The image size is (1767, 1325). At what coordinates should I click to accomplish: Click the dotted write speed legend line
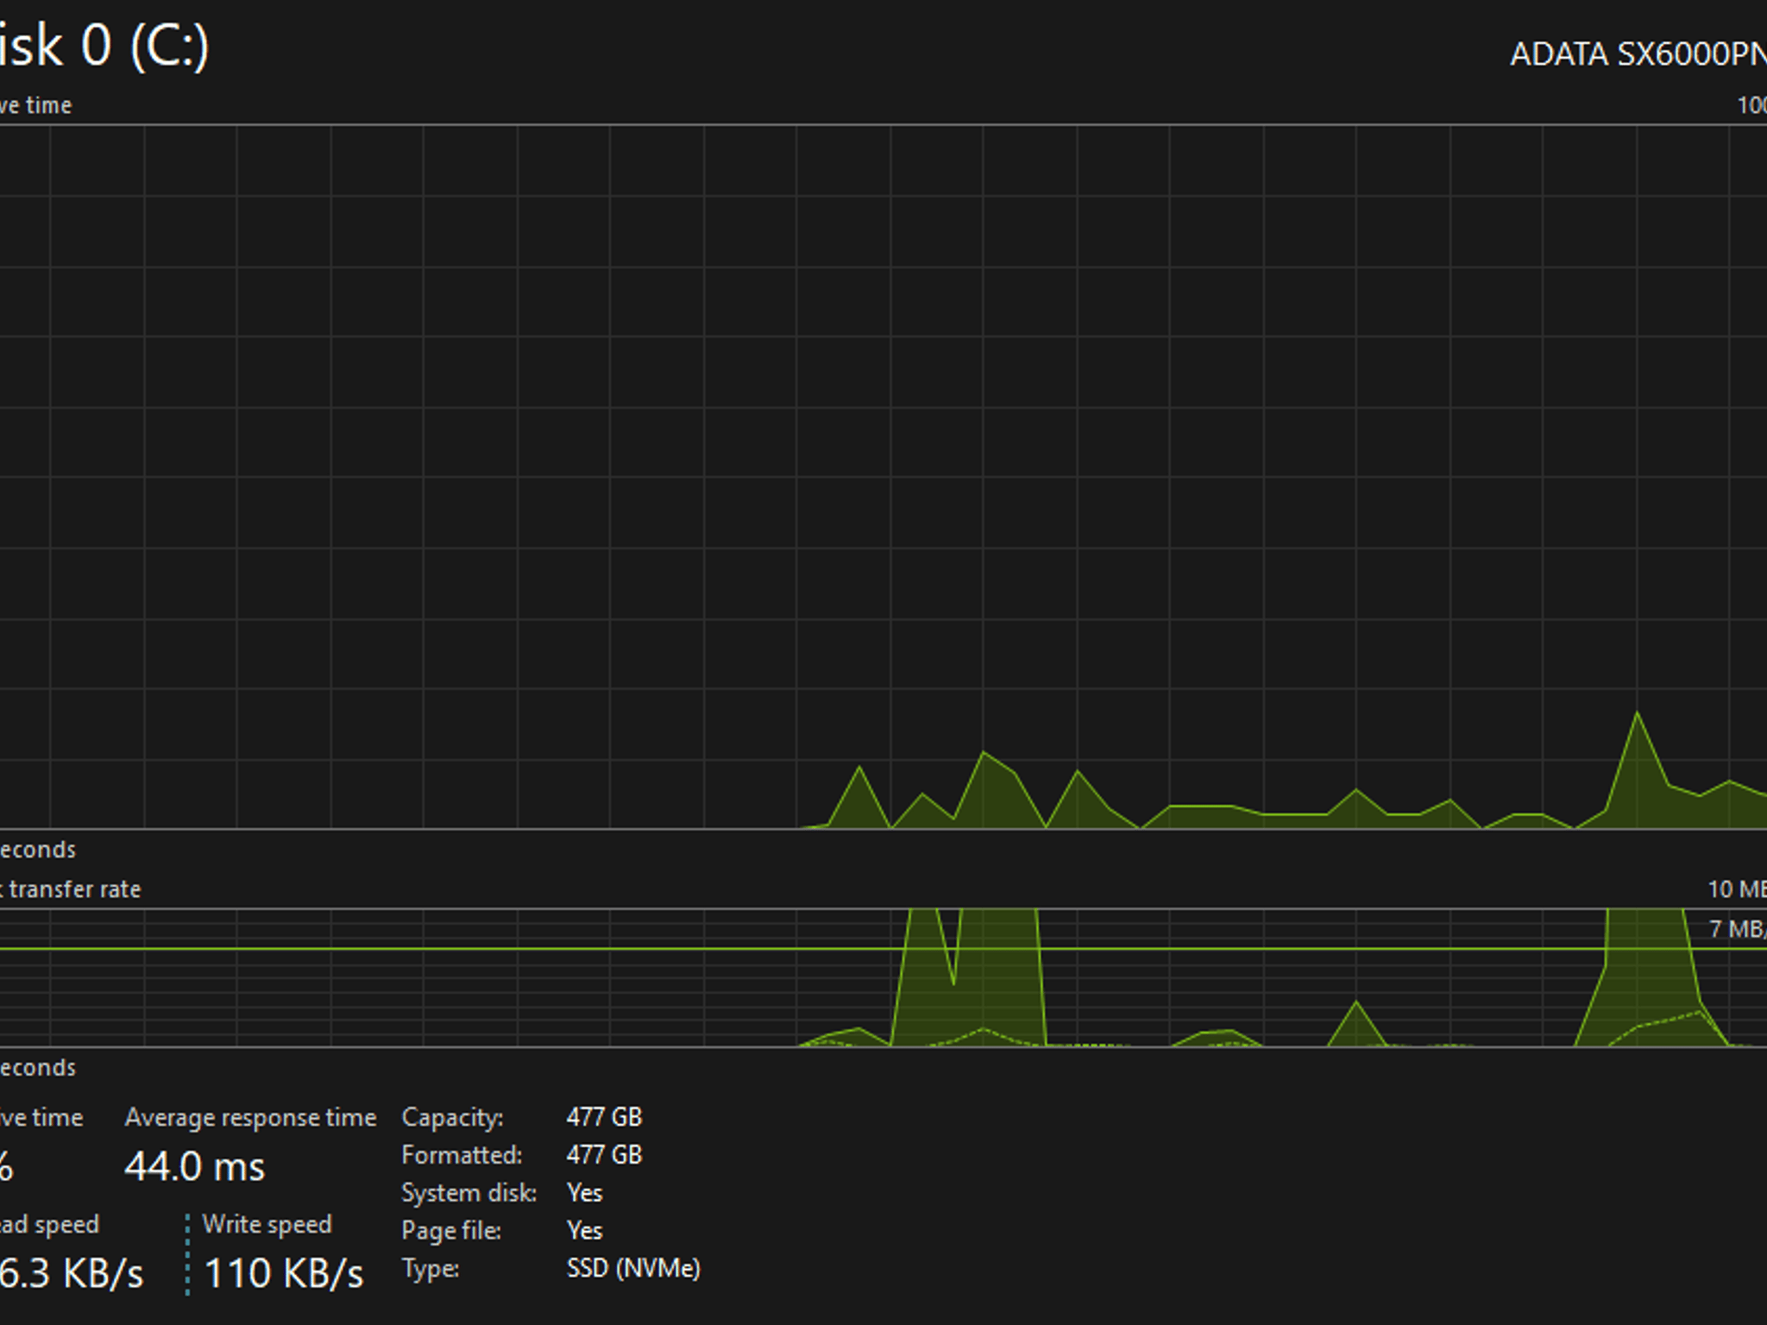pyautogui.click(x=187, y=1254)
